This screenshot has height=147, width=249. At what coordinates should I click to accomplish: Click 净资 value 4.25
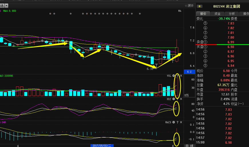(226, 104)
